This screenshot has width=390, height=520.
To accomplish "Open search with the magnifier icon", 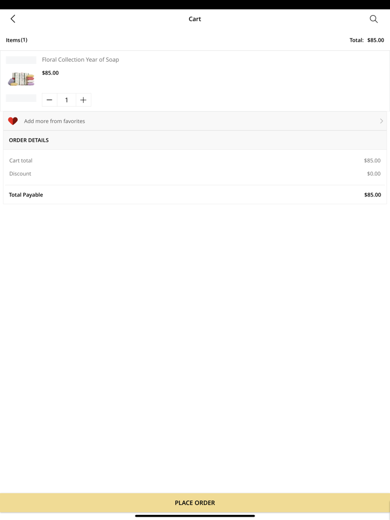I will (x=374, y=19).
